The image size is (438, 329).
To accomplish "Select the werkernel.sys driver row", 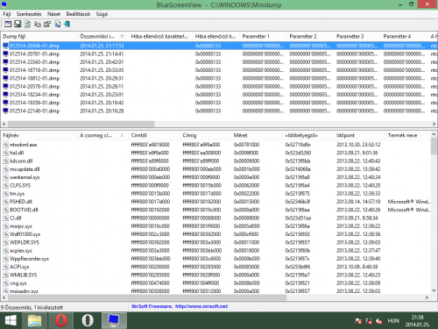I will pyautogui.click(x=215, y=177).
